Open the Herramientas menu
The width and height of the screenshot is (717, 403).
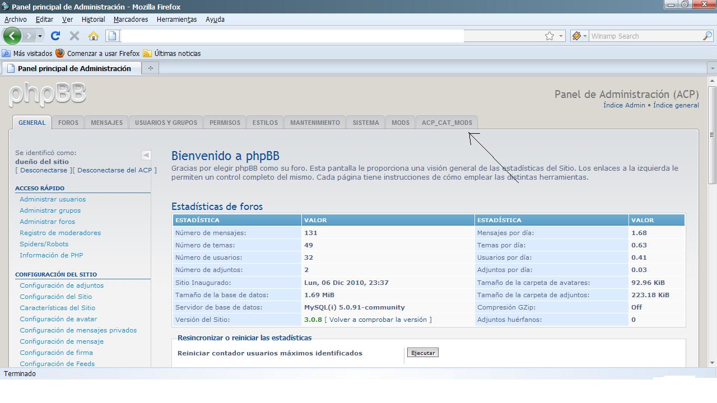[x=176, y=19]
